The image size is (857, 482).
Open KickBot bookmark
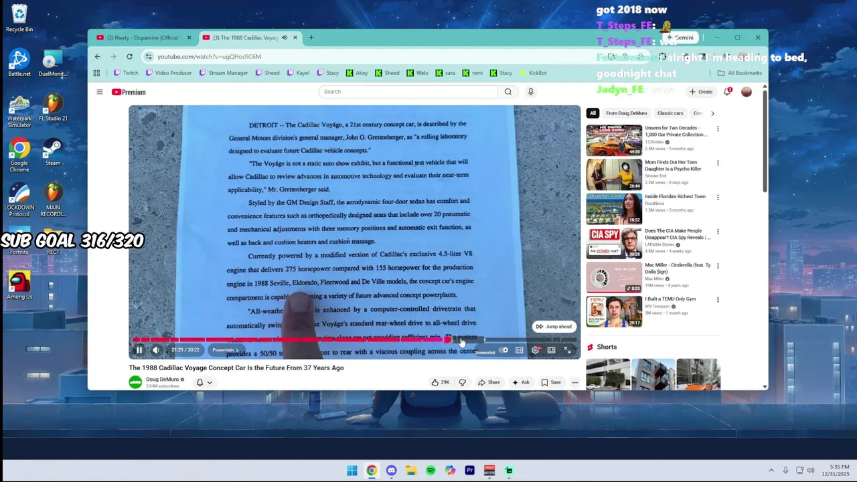pos(533,73)
